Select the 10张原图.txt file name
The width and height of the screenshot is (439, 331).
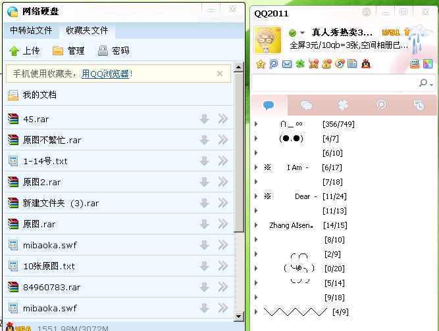pos(49,266)
